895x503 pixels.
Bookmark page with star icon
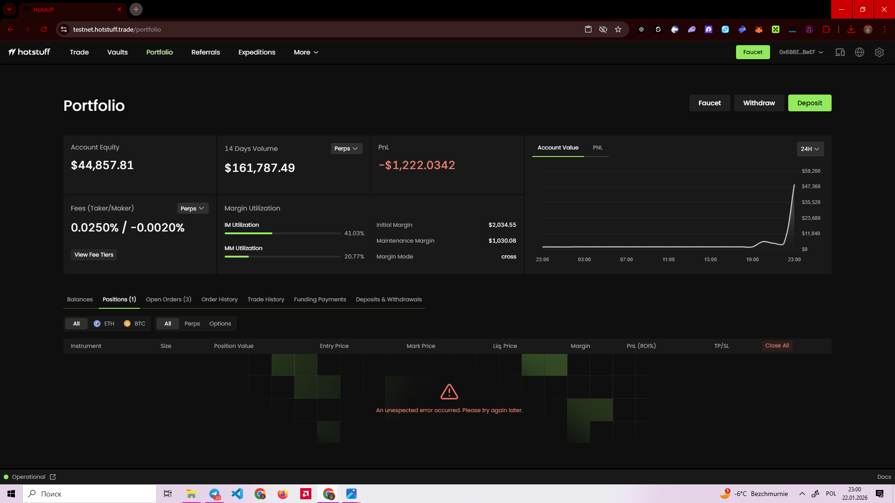pyautogui.click(x=618, y=29)
